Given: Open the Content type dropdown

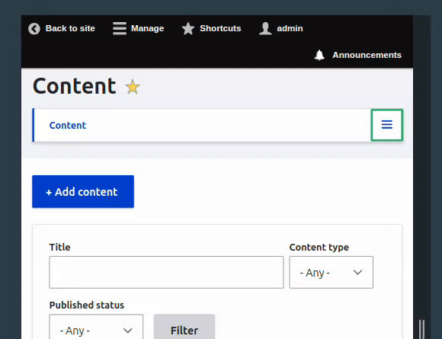Looking at the screenshot, I should (x=331, y=272).
